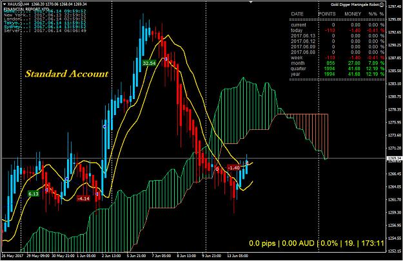403x261 pixels.
Task: Click the Expert Advisor smiley face icon
Action: point(382,4)
